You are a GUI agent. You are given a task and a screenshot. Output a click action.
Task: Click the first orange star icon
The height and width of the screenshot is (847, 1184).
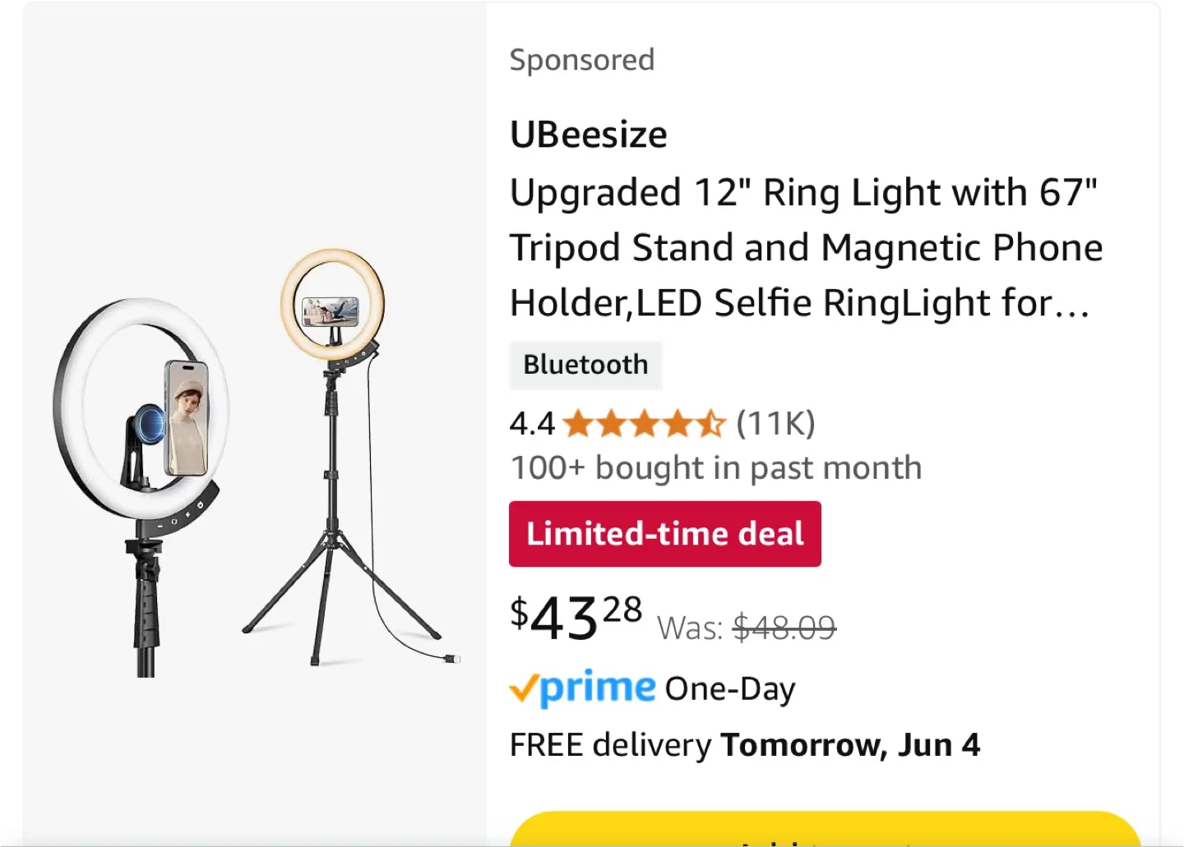576,423
